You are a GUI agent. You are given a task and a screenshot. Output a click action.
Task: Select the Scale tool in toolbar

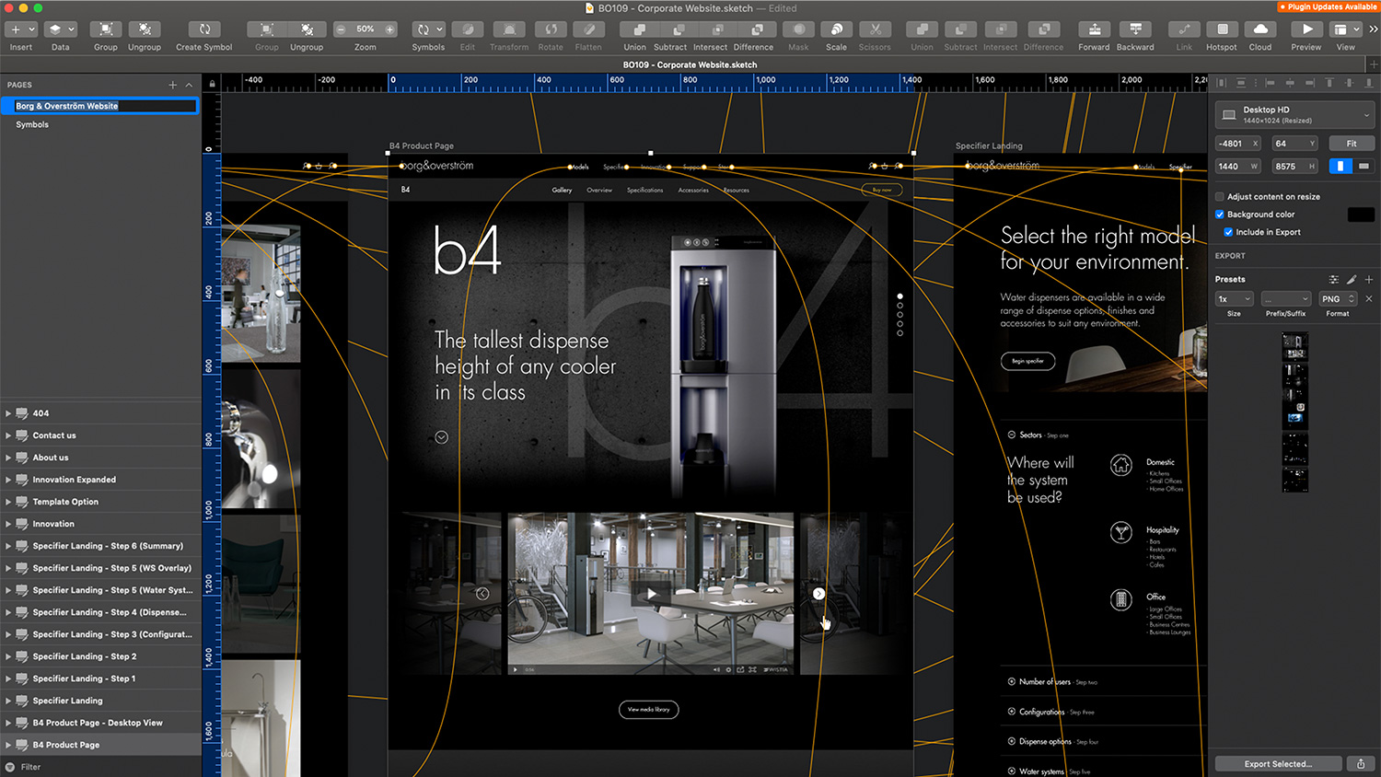click(x=836, y=29)
